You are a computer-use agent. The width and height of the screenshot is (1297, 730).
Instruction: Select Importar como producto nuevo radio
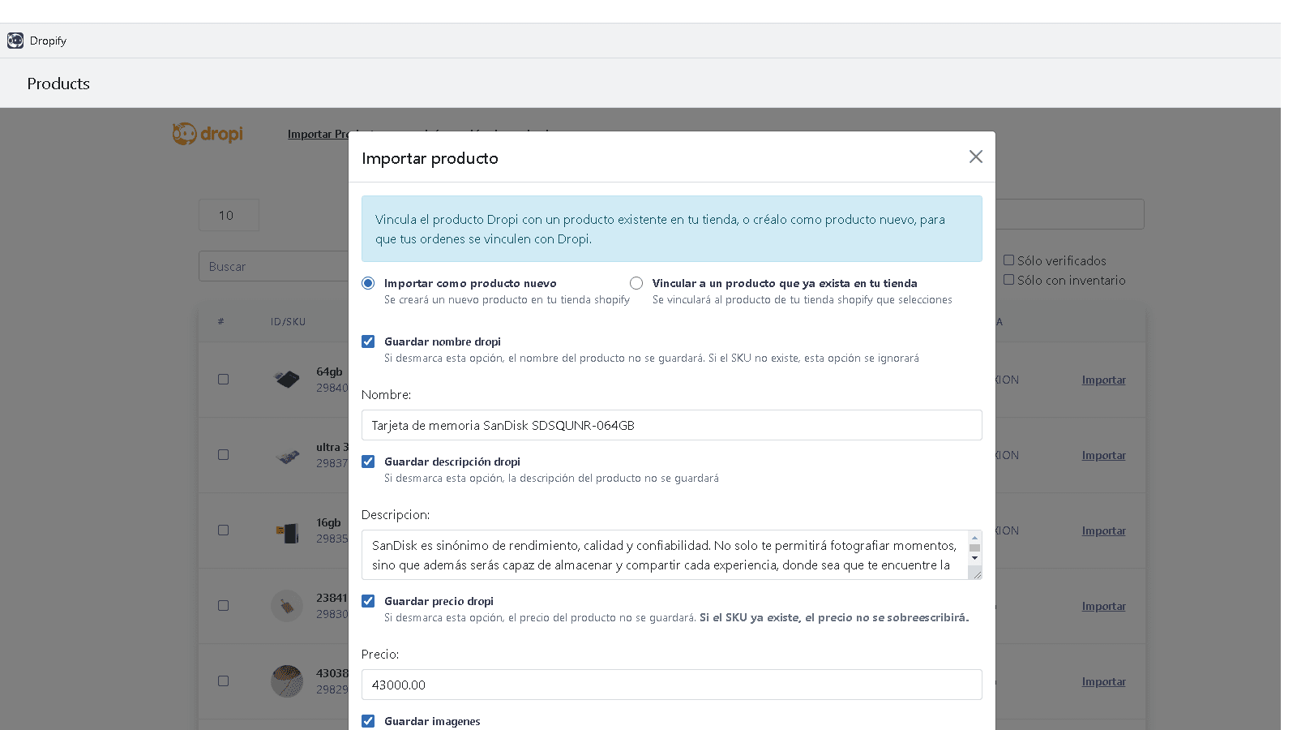(x=368, y=283)
